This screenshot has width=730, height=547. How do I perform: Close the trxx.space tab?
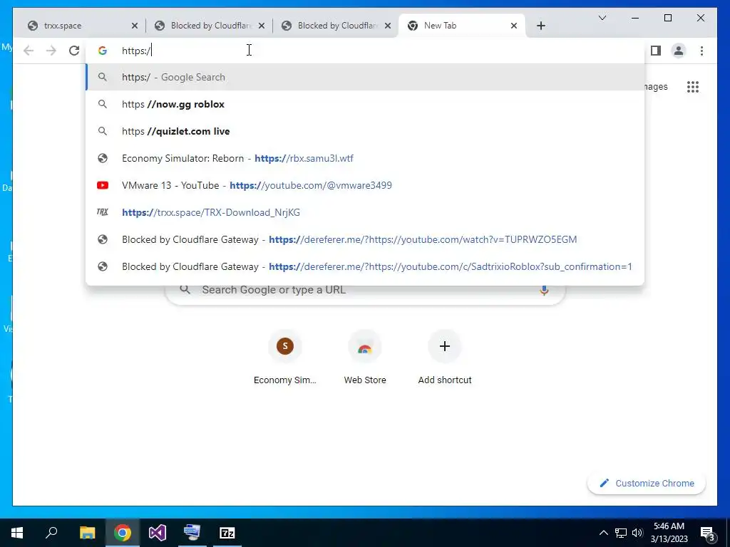click(135, 26)
